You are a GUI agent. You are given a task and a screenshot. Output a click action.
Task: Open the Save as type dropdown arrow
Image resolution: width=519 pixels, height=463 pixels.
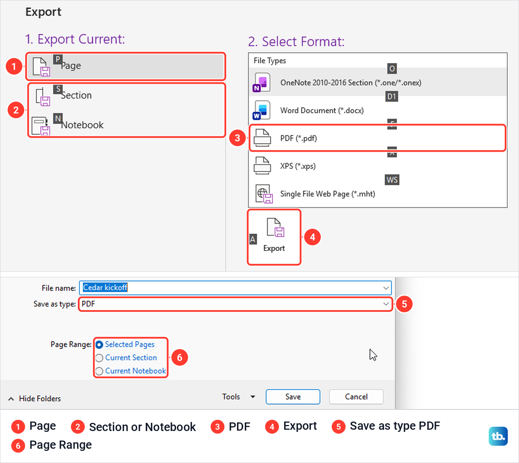point(386,304)
